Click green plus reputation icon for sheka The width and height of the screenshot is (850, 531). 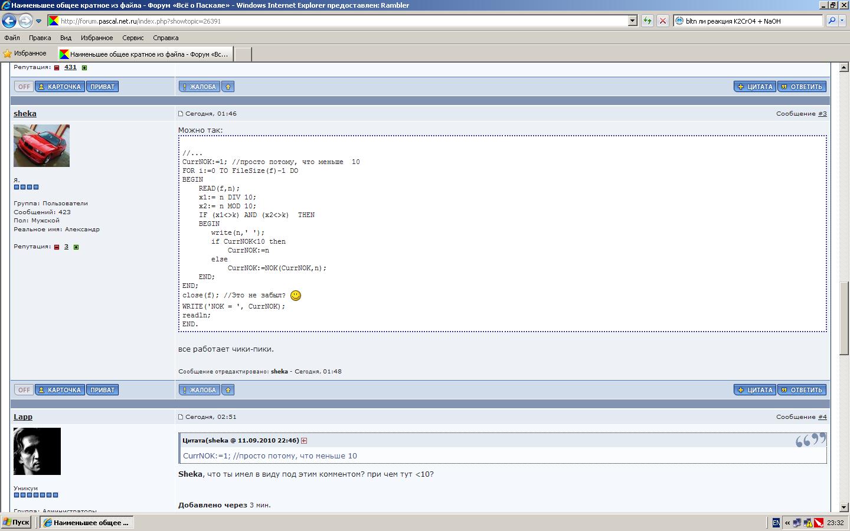pos(76,247)
